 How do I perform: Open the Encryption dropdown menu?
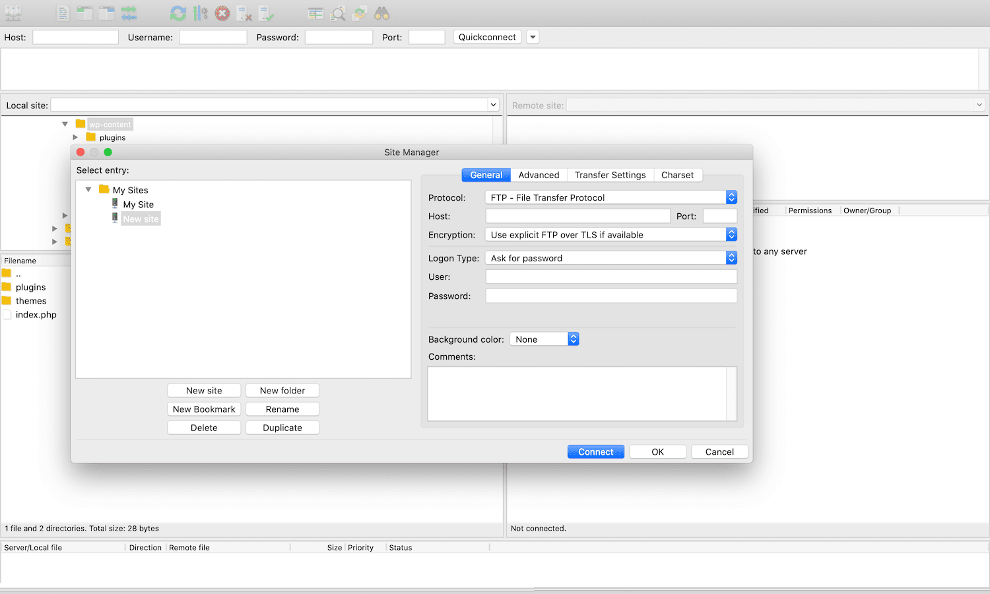pyautogui.click(x=730, y=234)
